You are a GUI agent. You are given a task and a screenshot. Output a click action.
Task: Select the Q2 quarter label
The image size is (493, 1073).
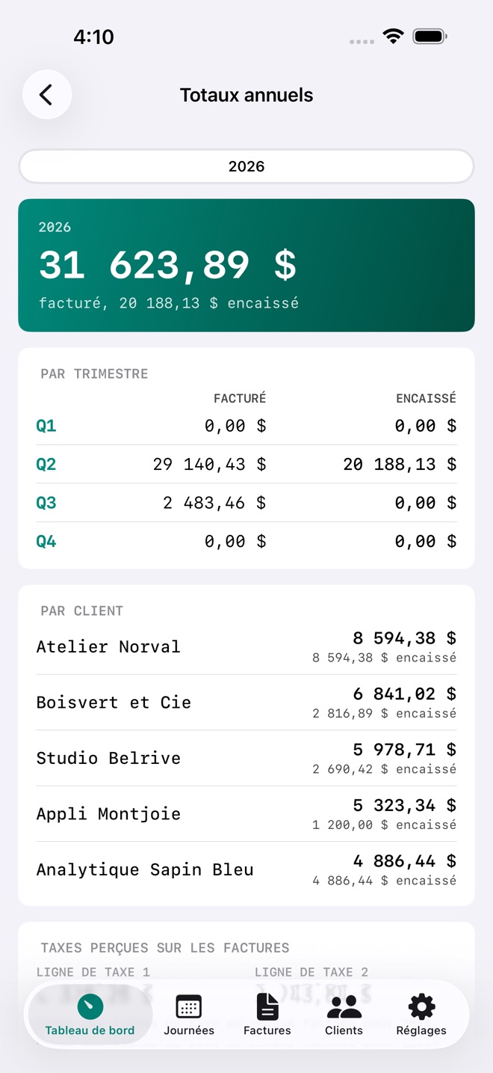pyautogui.click(x=46, y=464)
